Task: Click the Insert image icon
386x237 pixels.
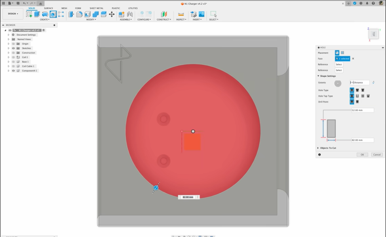Action: tap(202, 14)
